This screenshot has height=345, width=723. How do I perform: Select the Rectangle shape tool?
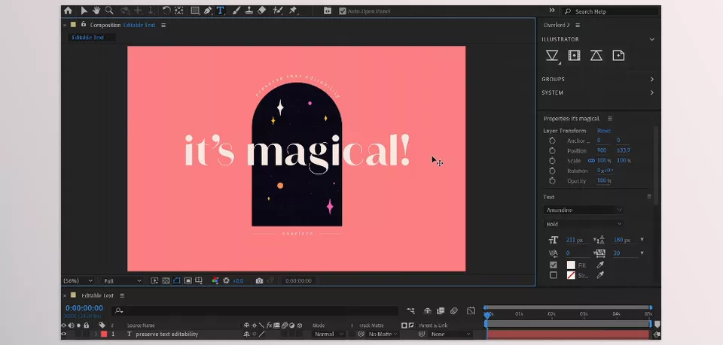tap(195, 10)
